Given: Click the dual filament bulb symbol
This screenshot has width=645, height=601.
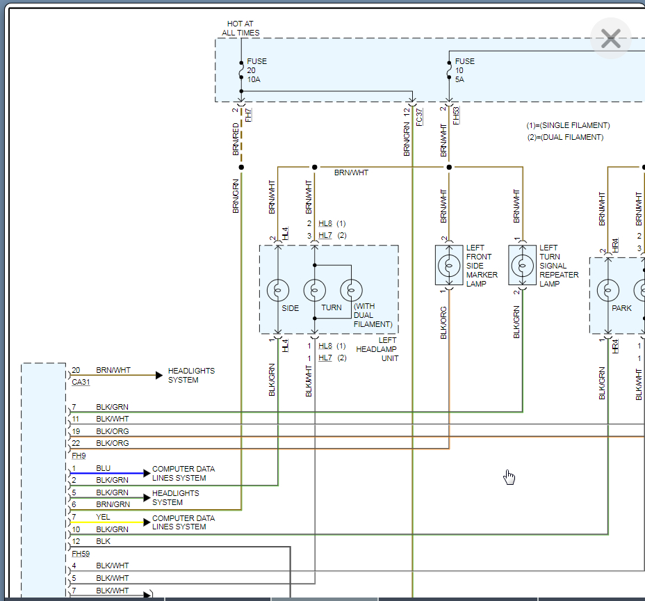Looking at the screenshot, I should coord(351,289).
